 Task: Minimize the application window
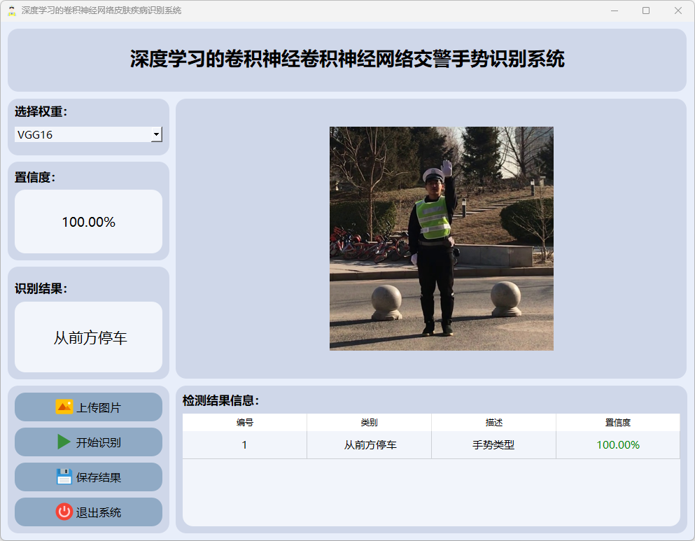tap(615, 10)
